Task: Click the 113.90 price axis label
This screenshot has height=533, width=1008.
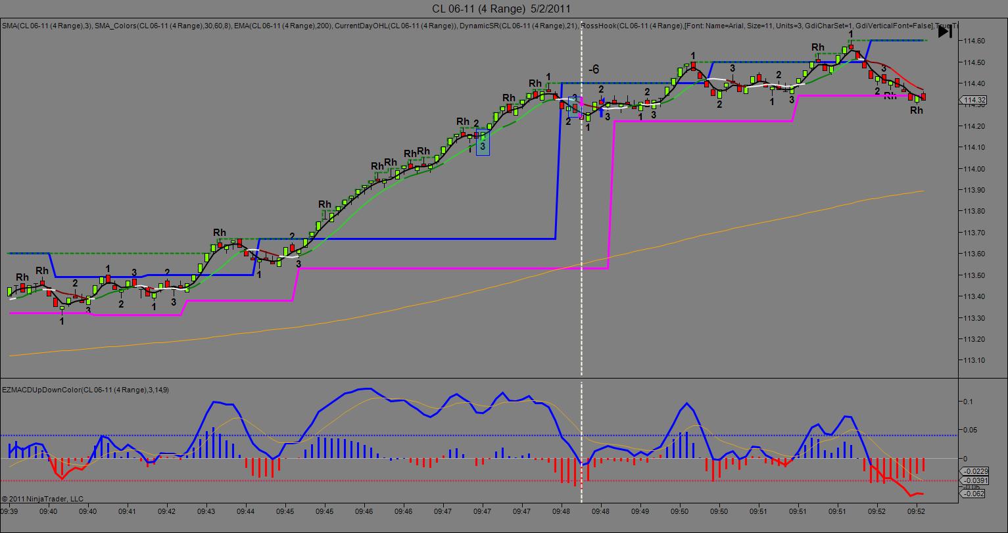Action: 973,190
